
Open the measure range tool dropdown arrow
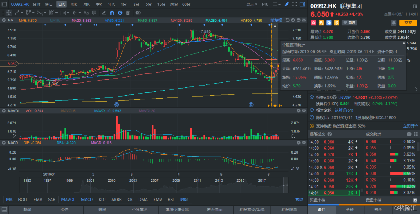(68, 13)
